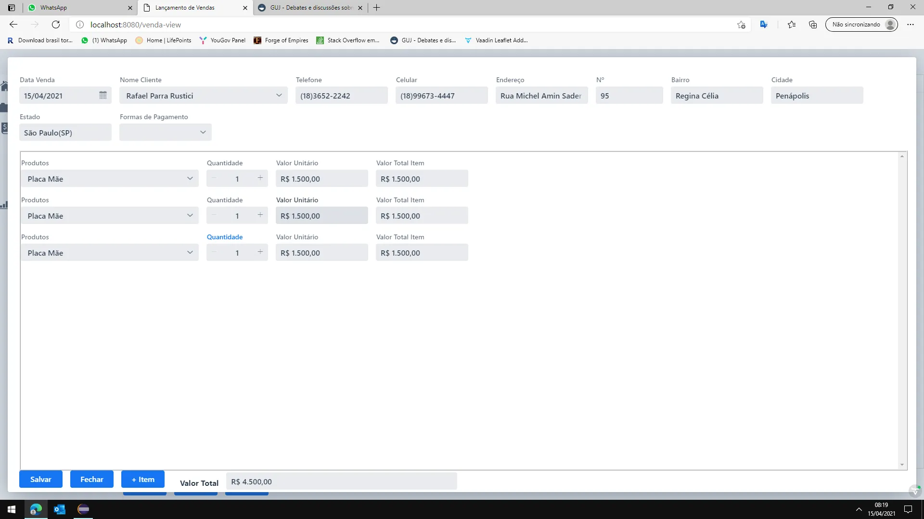The height and width of the screenshot is (519, 924).
Task: Open the browser Collections icon
Action: point(813,25)
